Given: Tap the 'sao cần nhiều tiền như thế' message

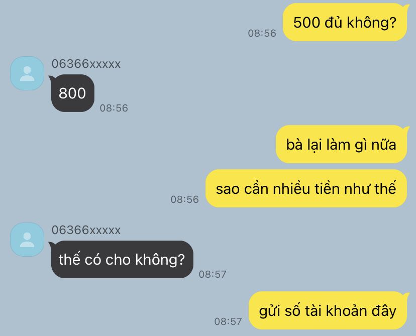Looking at the screenshot, I should click(306, 188).
